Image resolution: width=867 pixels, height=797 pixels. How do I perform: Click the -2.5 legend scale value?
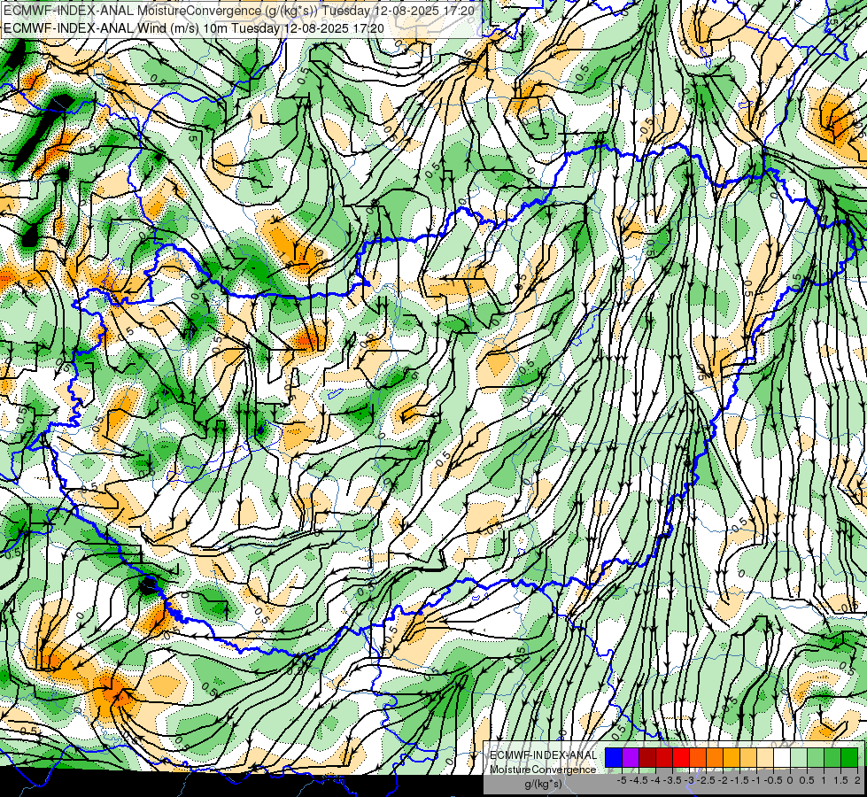pos(706,780)
